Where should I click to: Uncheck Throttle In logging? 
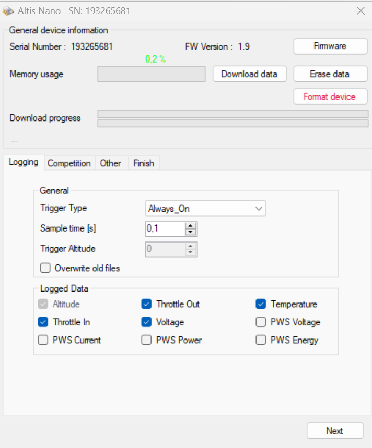(43, 322)
